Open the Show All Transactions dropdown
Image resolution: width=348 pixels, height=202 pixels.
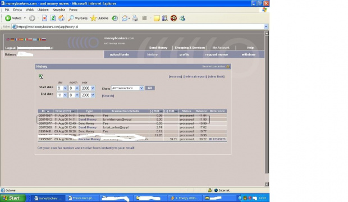(x=127, y=88)
